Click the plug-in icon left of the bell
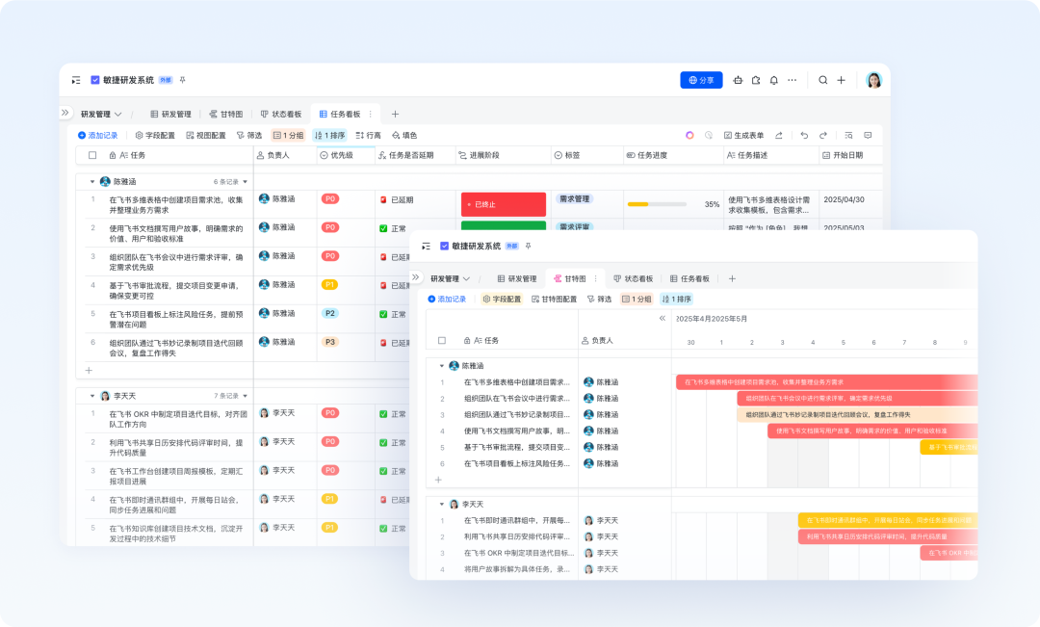 756,80
